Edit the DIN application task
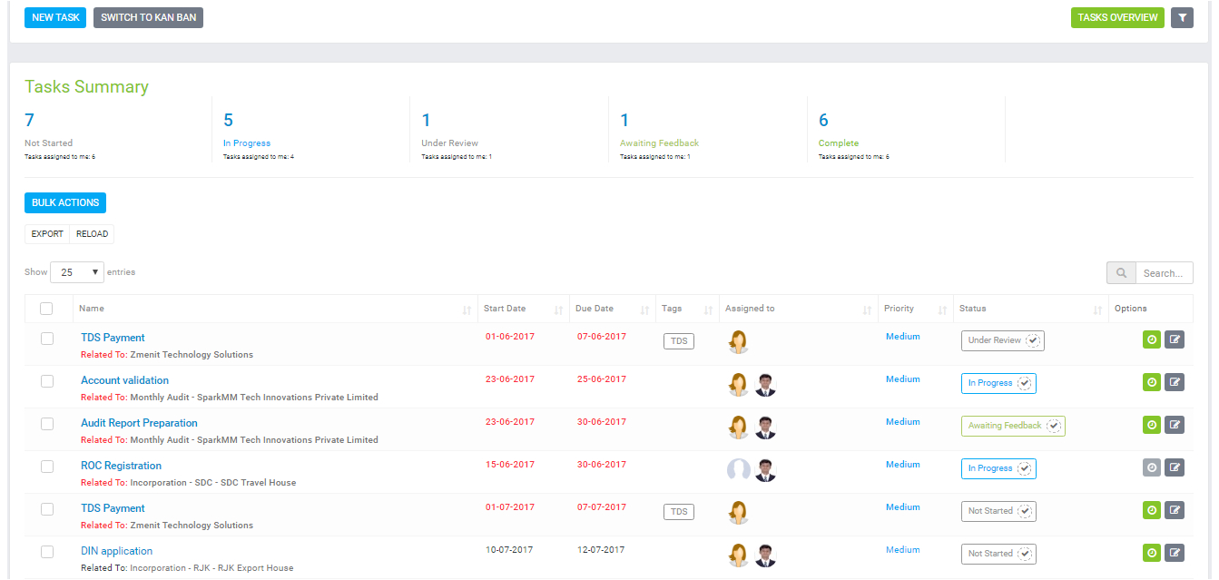This screenshot has width=1219, height=580. 1175,553
